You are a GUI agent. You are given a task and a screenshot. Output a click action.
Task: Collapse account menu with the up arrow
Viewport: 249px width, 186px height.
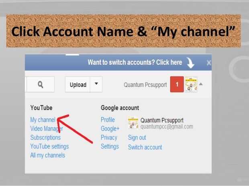201,84
